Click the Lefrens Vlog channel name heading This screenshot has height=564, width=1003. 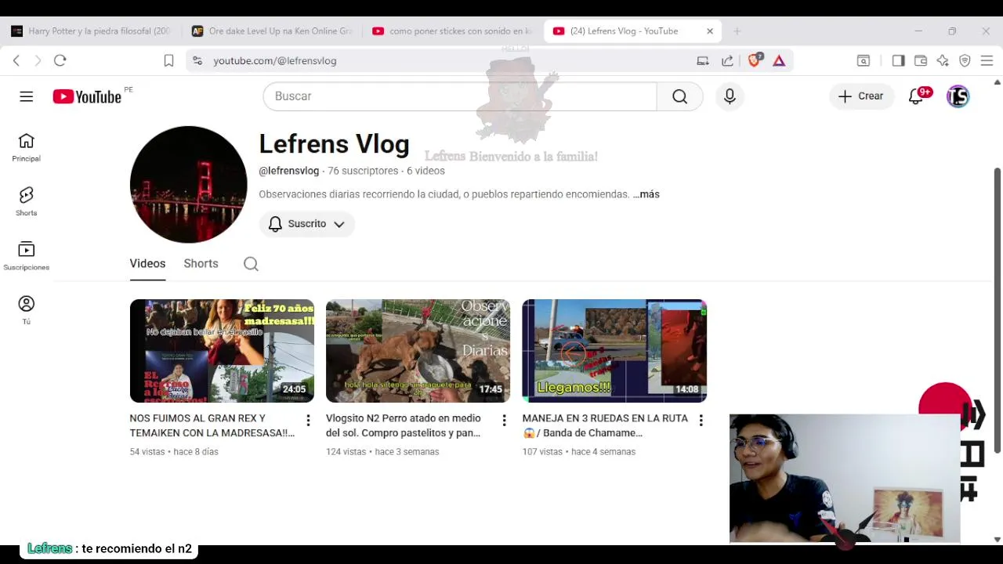(334, 144)
